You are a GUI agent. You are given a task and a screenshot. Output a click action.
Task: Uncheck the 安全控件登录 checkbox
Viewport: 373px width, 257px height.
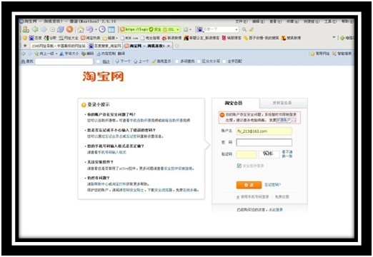pos(239,166)
